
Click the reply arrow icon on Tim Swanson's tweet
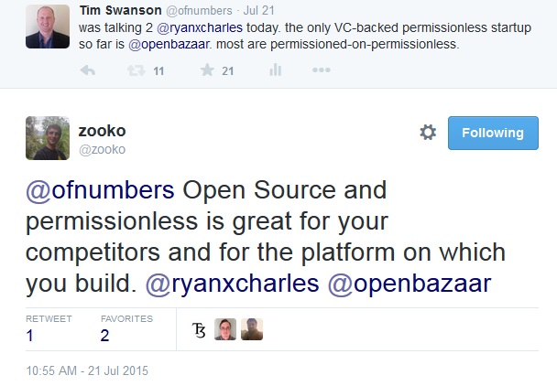pyautogui.click(x=87, y=70)
